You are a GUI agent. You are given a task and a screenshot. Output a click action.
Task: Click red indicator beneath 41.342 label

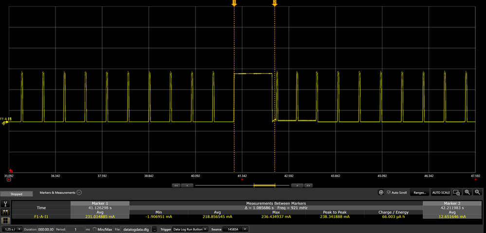pyautogui.click(x=242, y=179)
